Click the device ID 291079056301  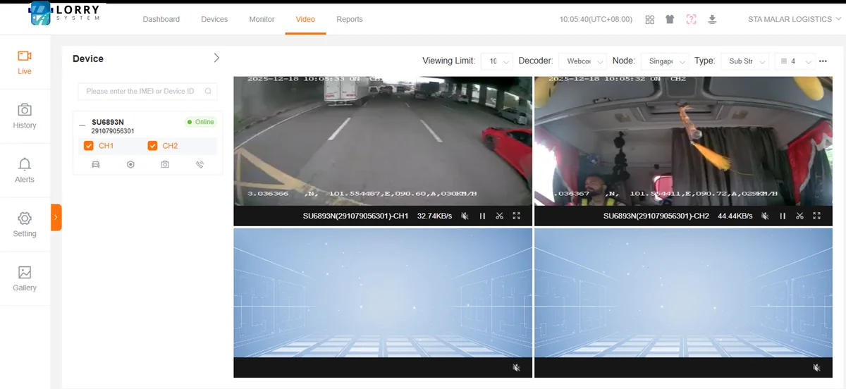coord(113,131)
